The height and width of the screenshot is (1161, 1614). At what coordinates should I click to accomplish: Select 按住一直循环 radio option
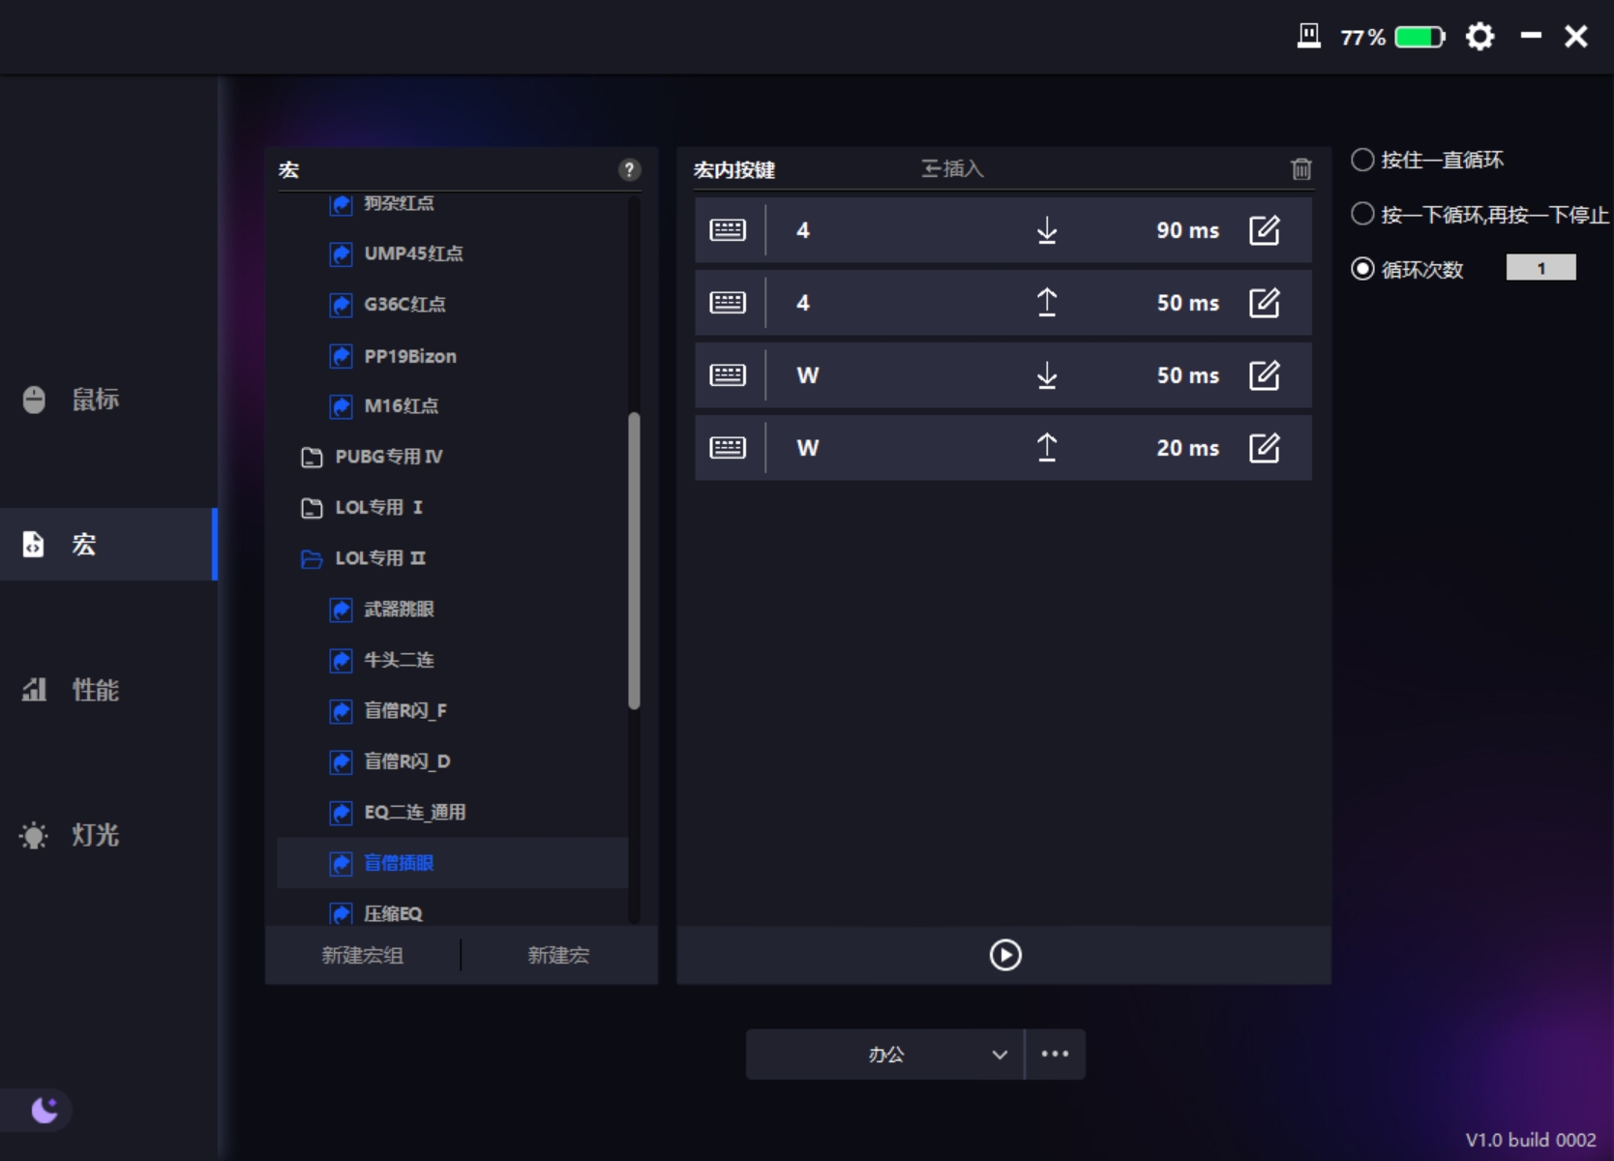click(1362, 160)
